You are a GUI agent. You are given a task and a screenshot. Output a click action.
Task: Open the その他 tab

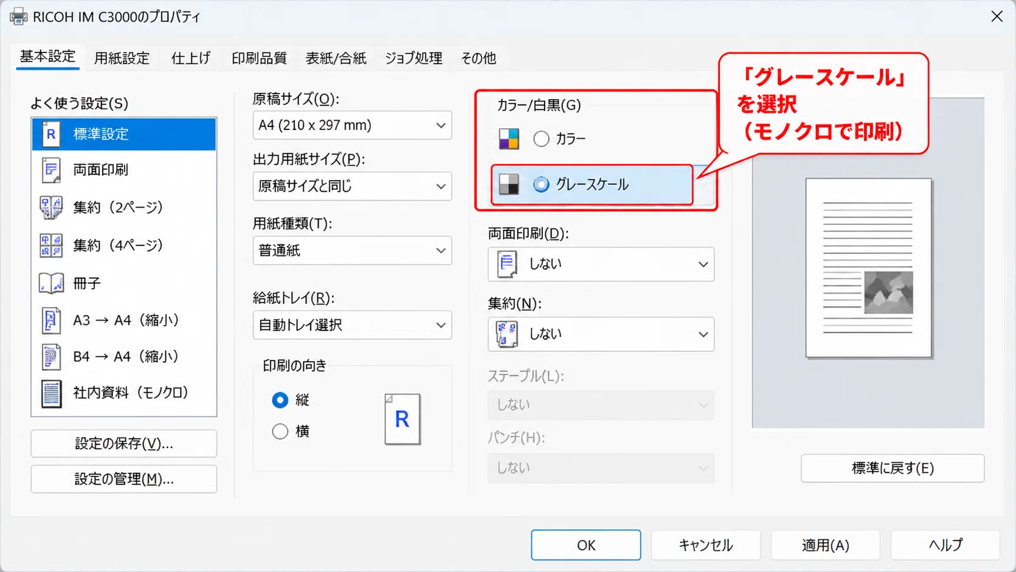click(x=479, y=58)
